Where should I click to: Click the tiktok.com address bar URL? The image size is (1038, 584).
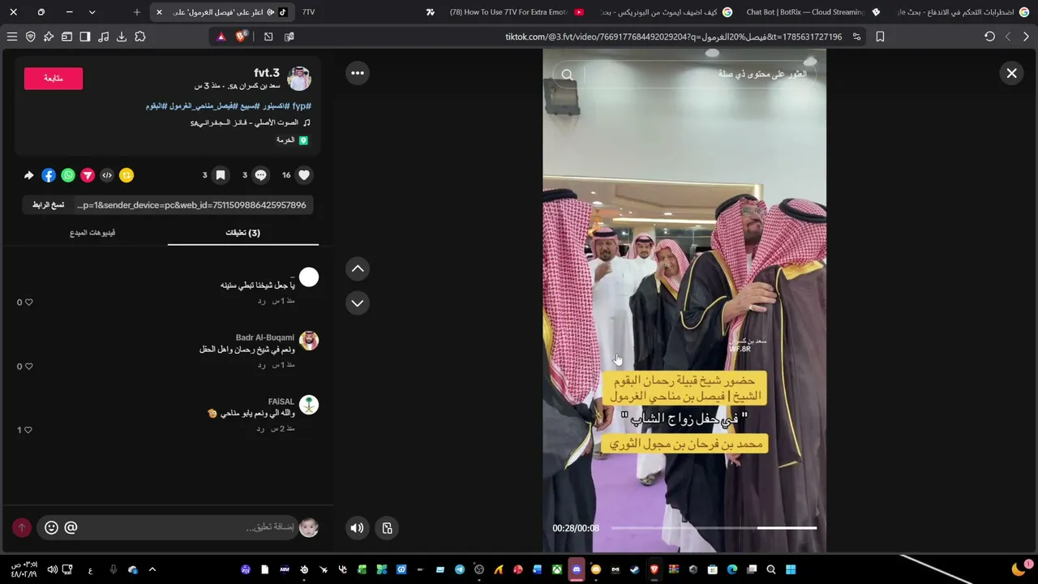pyautogui.click(x=673, y=36)
